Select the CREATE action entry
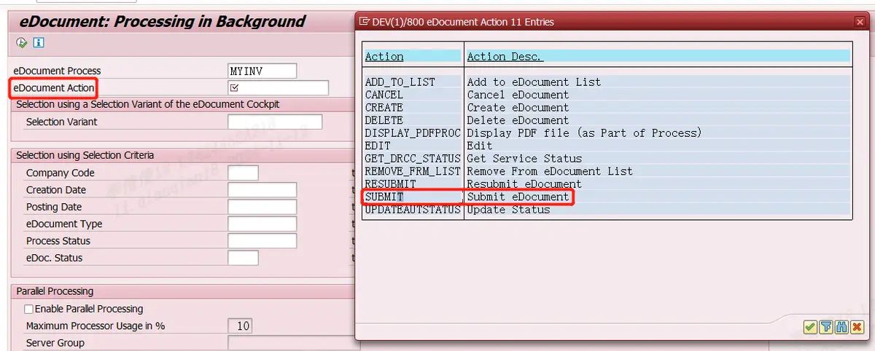Image resolution: width=875 pixels, height=351 pixels. 384,108
